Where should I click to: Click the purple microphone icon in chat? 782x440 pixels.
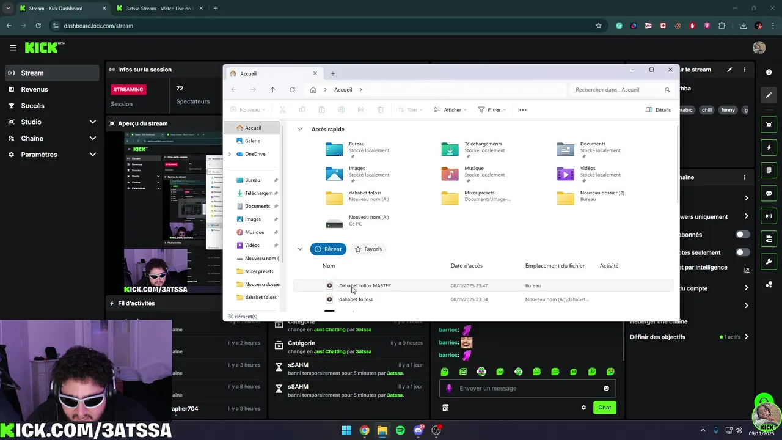pos(449,388)
